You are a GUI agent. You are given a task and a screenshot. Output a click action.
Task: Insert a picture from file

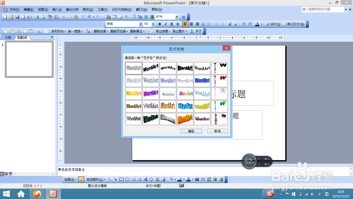click(163, 179)
